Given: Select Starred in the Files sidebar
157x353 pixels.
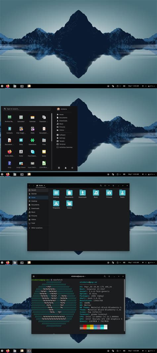Looking at the screenshot, I should click(38, 194).
